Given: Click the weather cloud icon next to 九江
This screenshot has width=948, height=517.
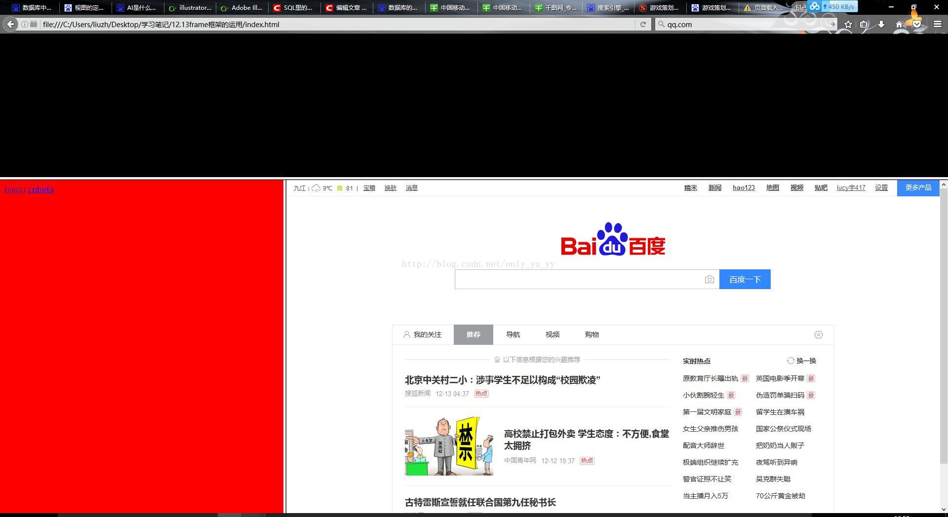Looking at the screenshot, I should tap(316, 188).
